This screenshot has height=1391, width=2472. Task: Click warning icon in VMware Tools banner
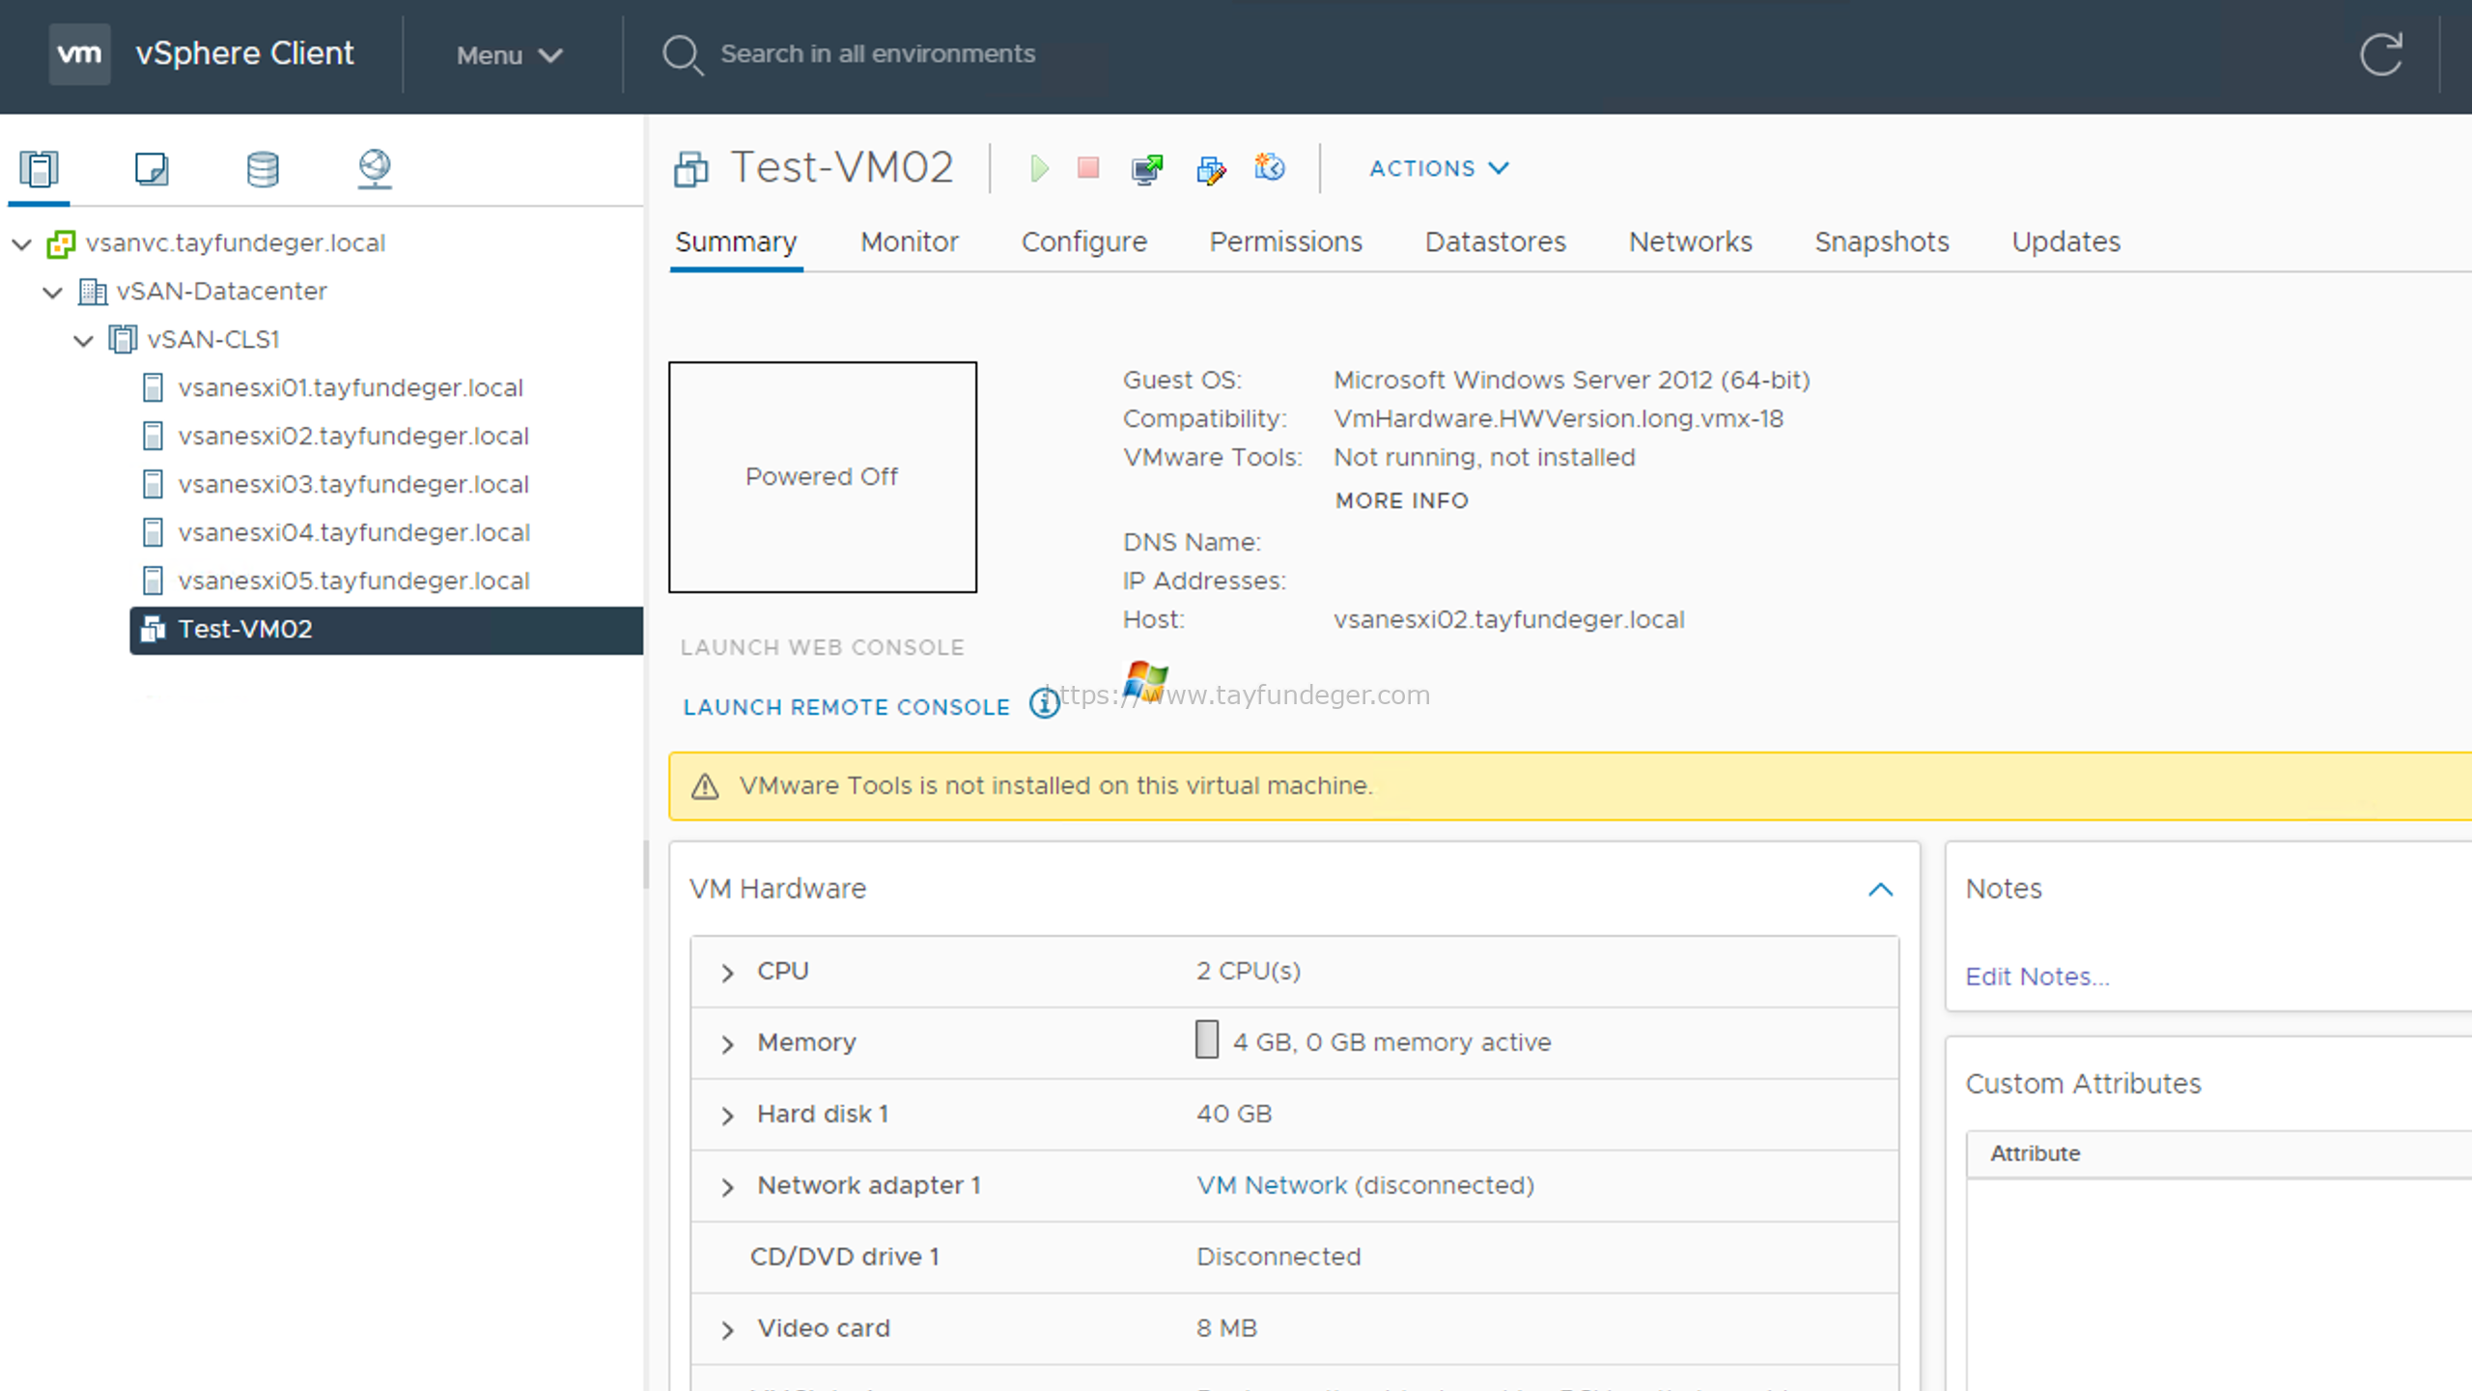point(705,786)
